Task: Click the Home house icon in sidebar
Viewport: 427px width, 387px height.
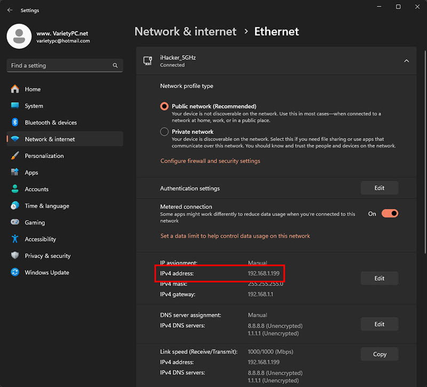Action: (15, 89)
